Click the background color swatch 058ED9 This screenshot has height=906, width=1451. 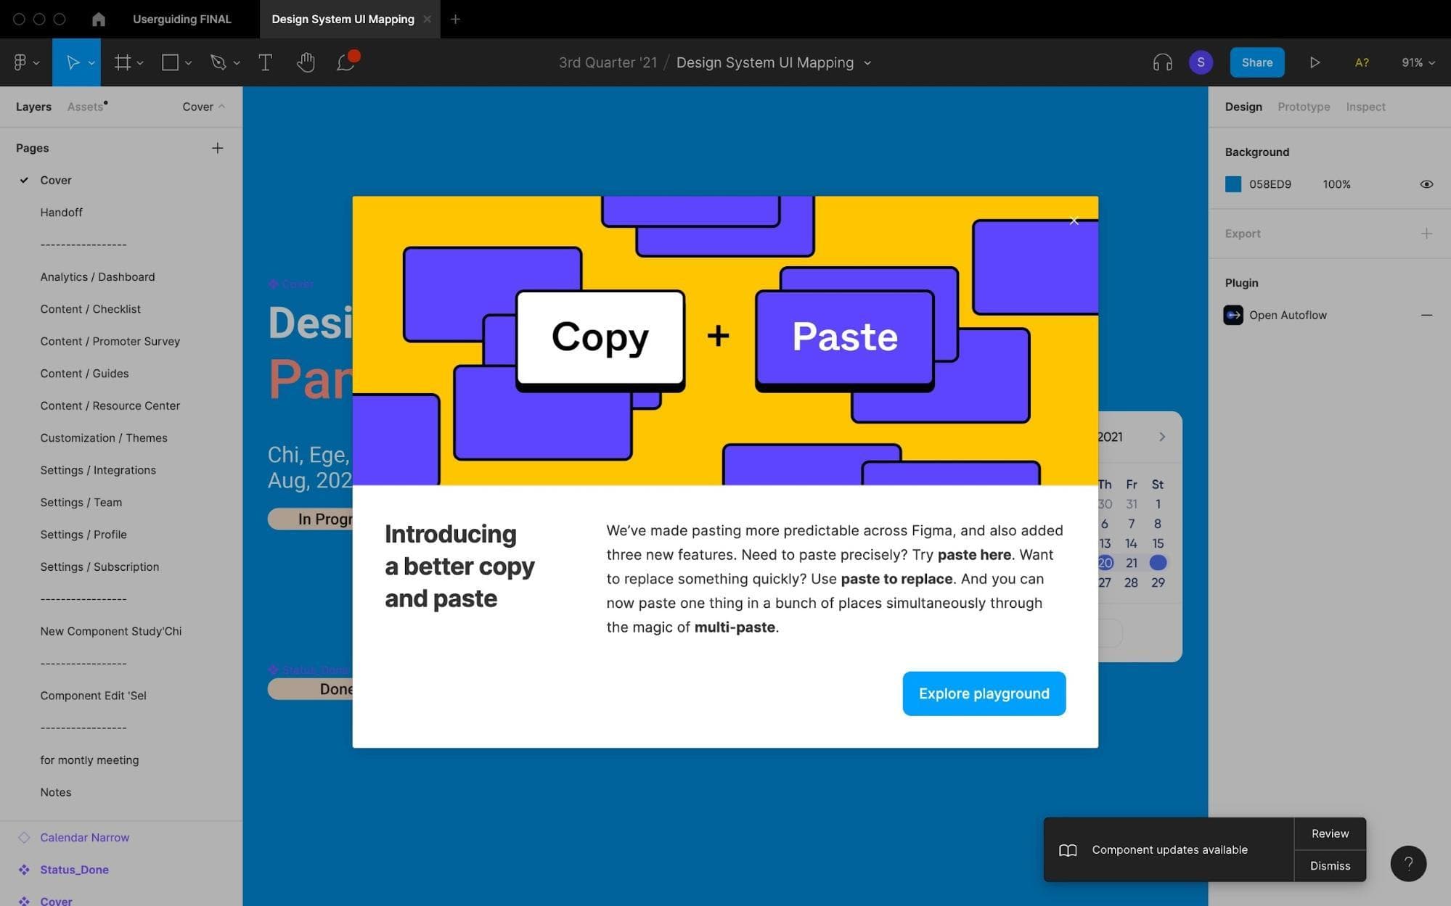click(1233, 184)
